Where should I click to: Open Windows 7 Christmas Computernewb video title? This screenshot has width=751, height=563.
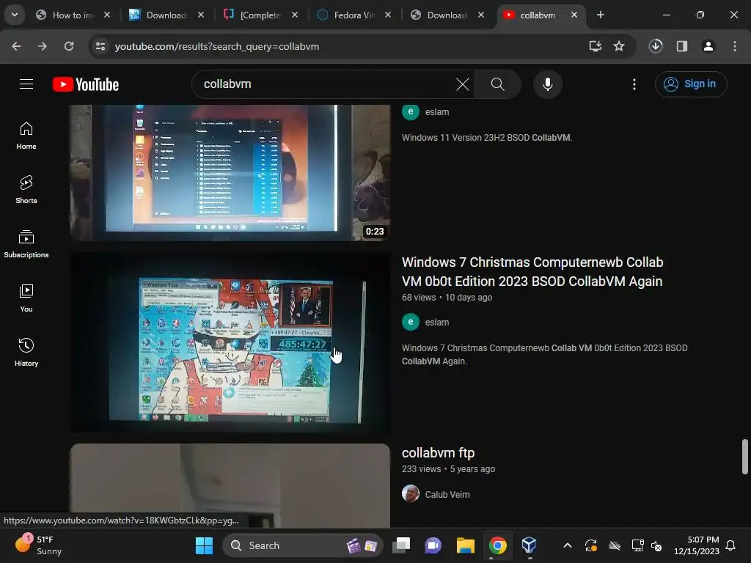click(x=532, y=271)
